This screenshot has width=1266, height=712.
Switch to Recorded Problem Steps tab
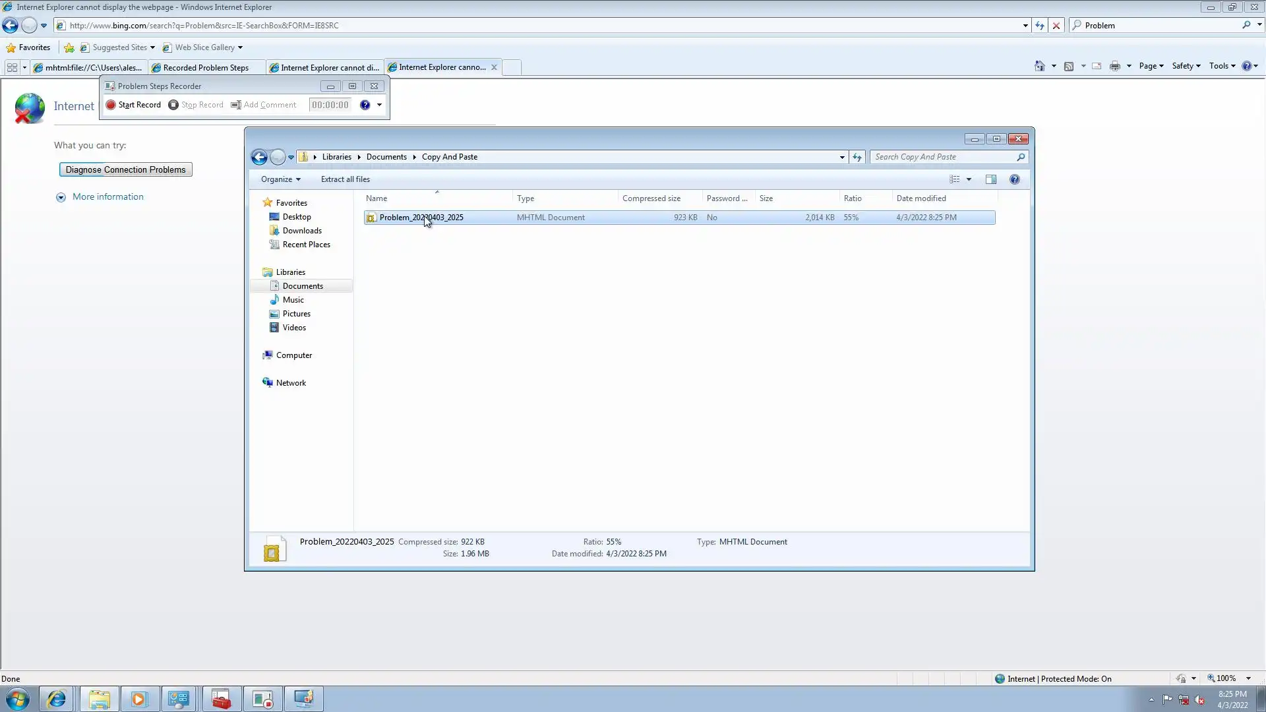[205, 67]
